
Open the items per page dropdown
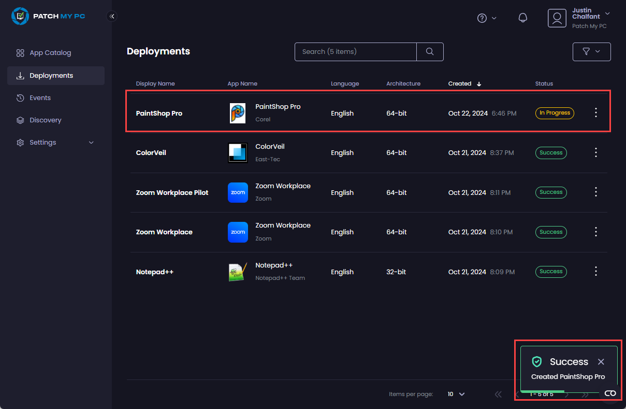coord(455,394)
